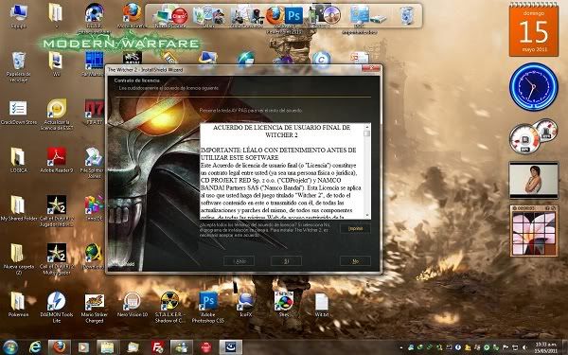This screenshot has height=355, width=568.
Task: Select the Nero Vision 10 icon
Action: [x=133, y=304]
